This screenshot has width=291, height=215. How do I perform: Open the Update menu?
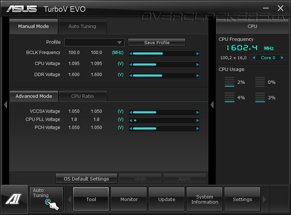click(x=167, y=199)
